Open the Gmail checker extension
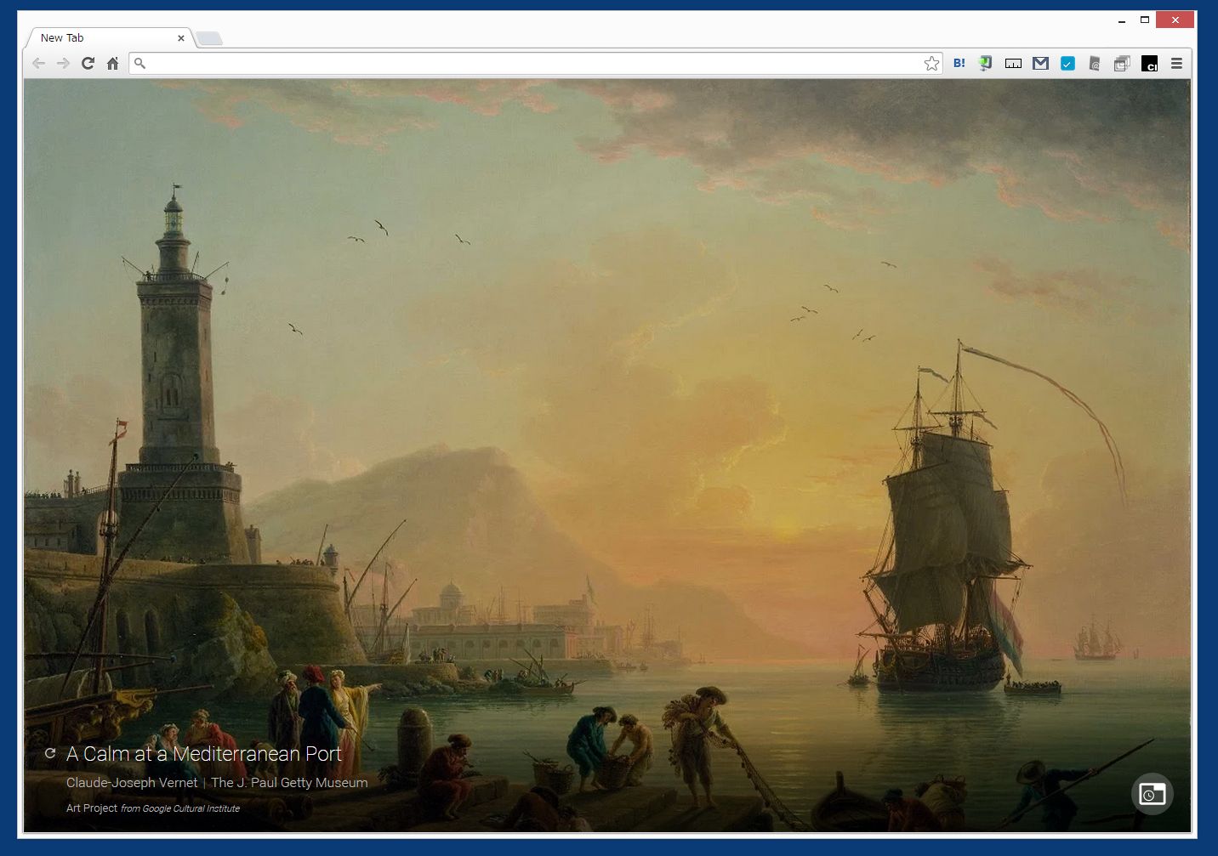Screen dimensions: 1218x856 1040,63
